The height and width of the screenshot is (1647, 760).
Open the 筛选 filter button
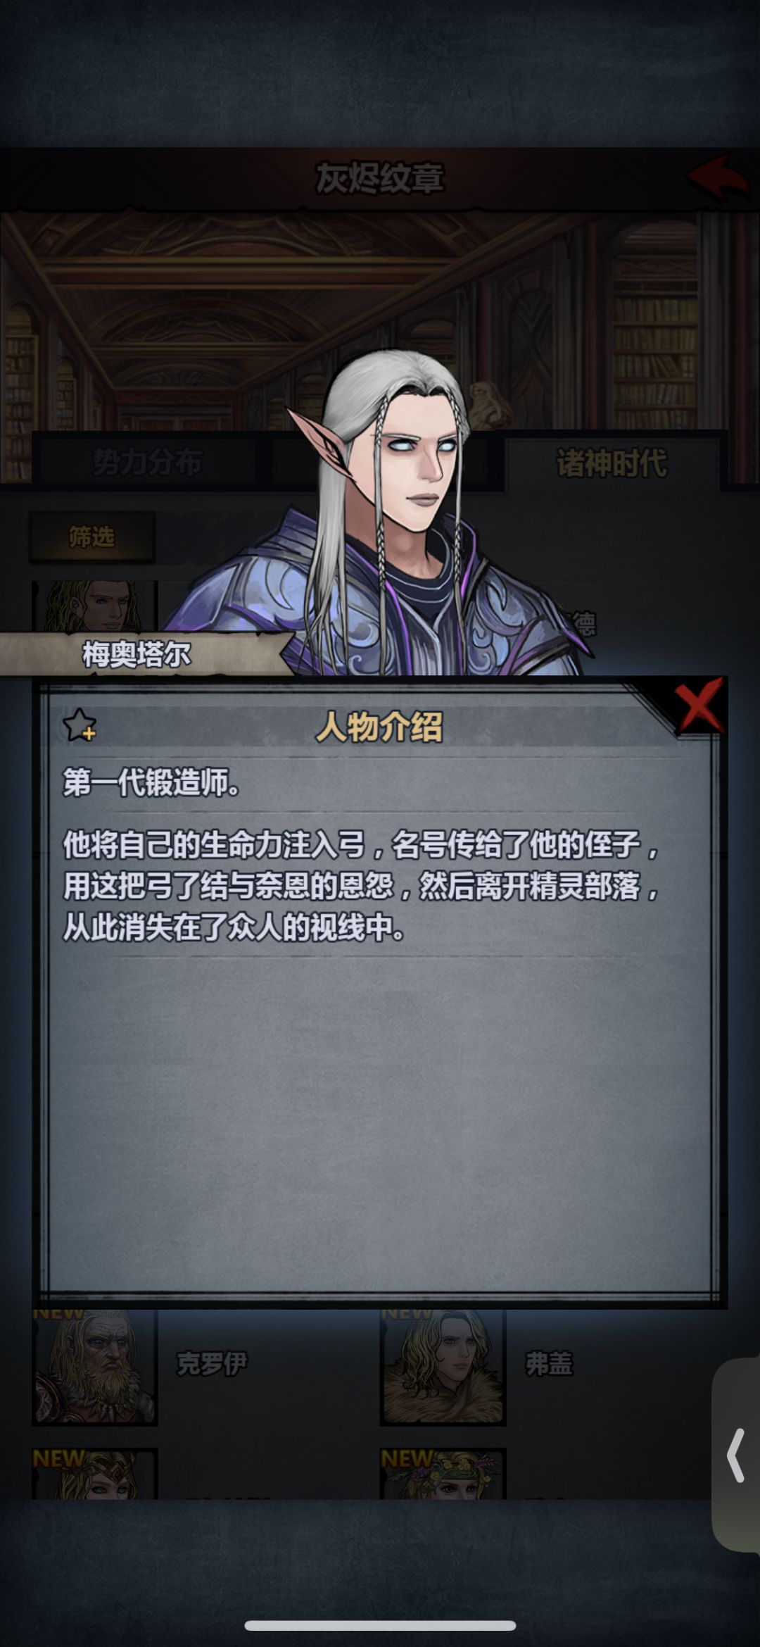(x=91, y=537)
